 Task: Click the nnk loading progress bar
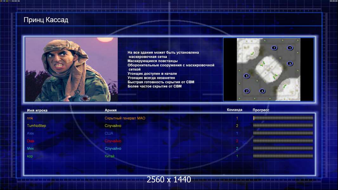tap(283, 118)
